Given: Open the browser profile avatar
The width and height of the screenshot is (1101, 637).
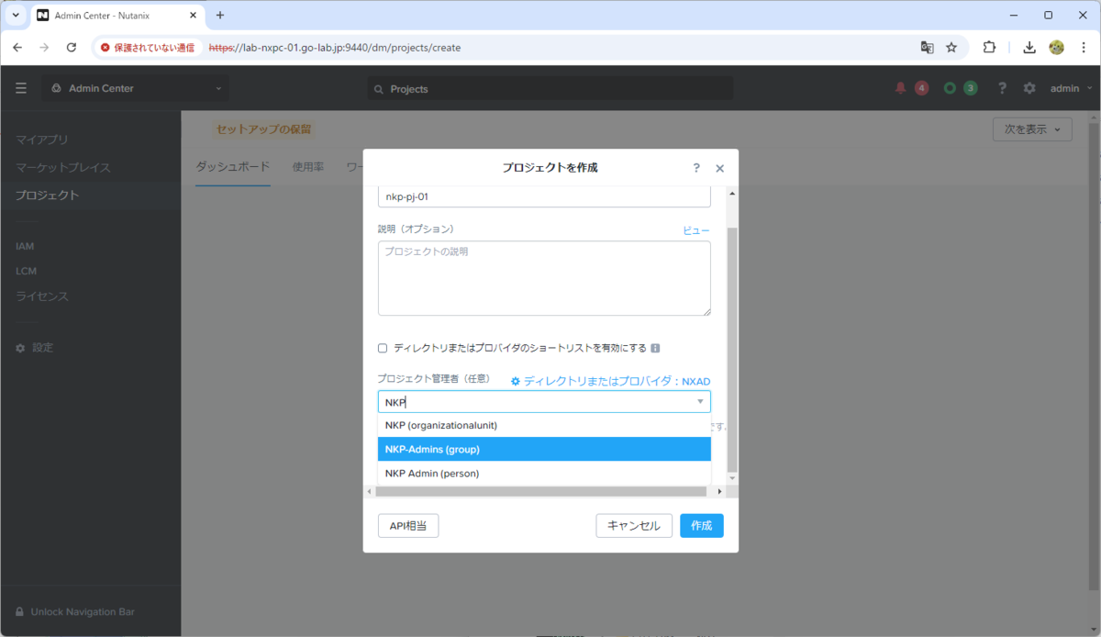Looking at the screenshot, I should pos(1056,48).
